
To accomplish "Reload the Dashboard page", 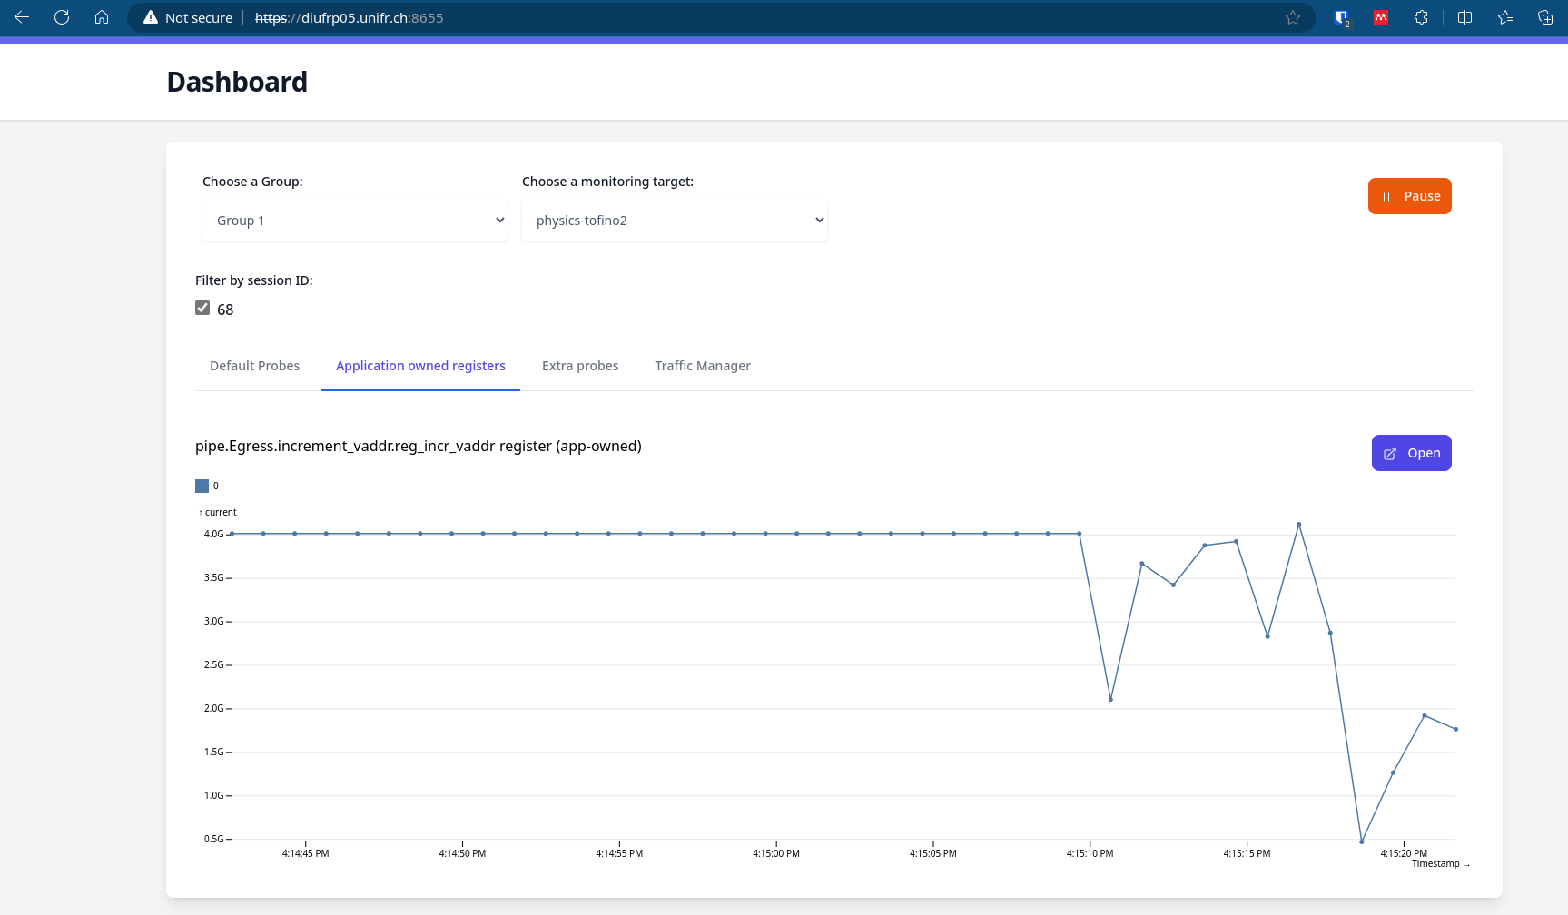I will (x=61, y=17).
